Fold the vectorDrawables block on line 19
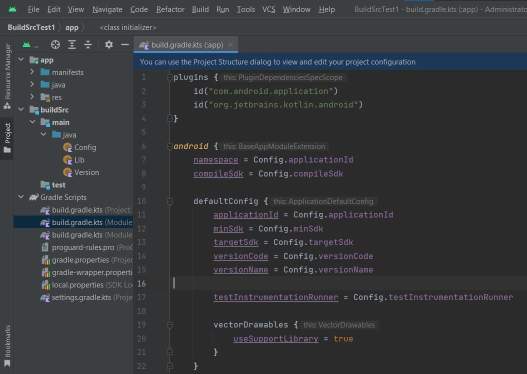 (169, 325)
